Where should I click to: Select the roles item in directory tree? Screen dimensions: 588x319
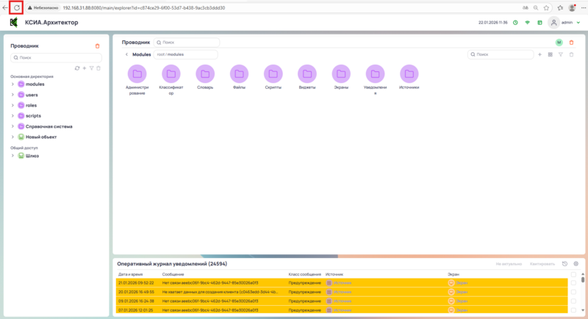pos(31,105)
